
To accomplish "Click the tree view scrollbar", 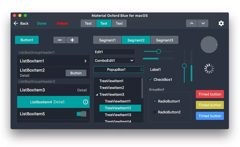I will click(142, 88).
